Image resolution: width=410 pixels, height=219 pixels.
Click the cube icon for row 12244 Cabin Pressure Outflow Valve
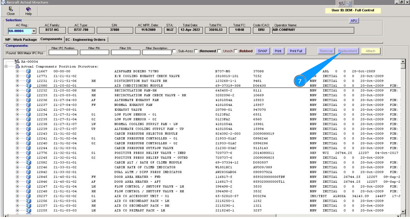tap(28, 148)
